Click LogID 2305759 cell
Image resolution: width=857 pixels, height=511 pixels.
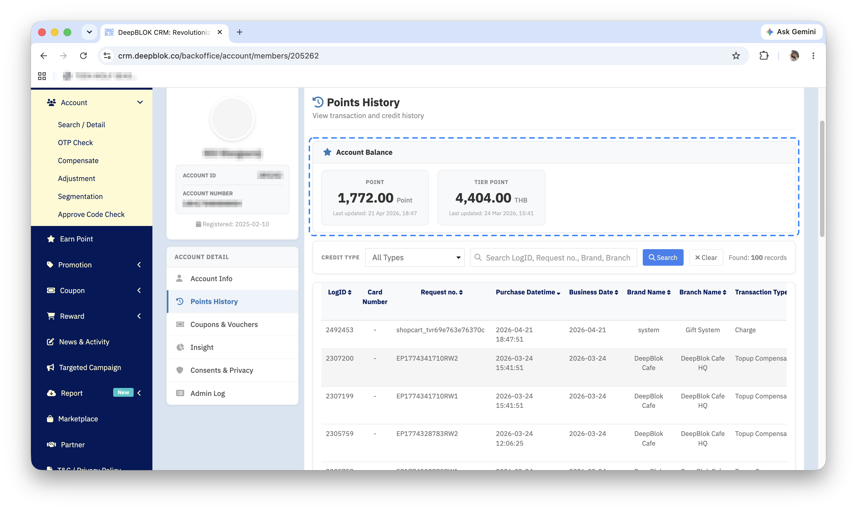pyautogui.click(x=339, y=433)
